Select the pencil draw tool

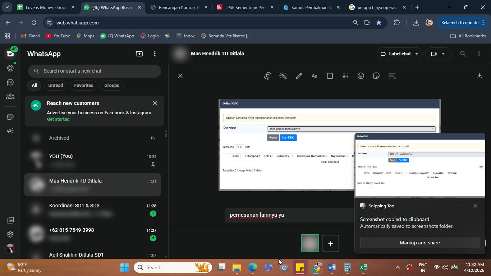pyautogui.click(x=299, y=76)
